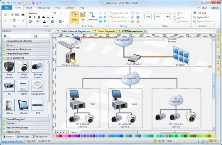The image size is (222, 145).
Task: Click Replace Text
Action: [x=201, y=17]
